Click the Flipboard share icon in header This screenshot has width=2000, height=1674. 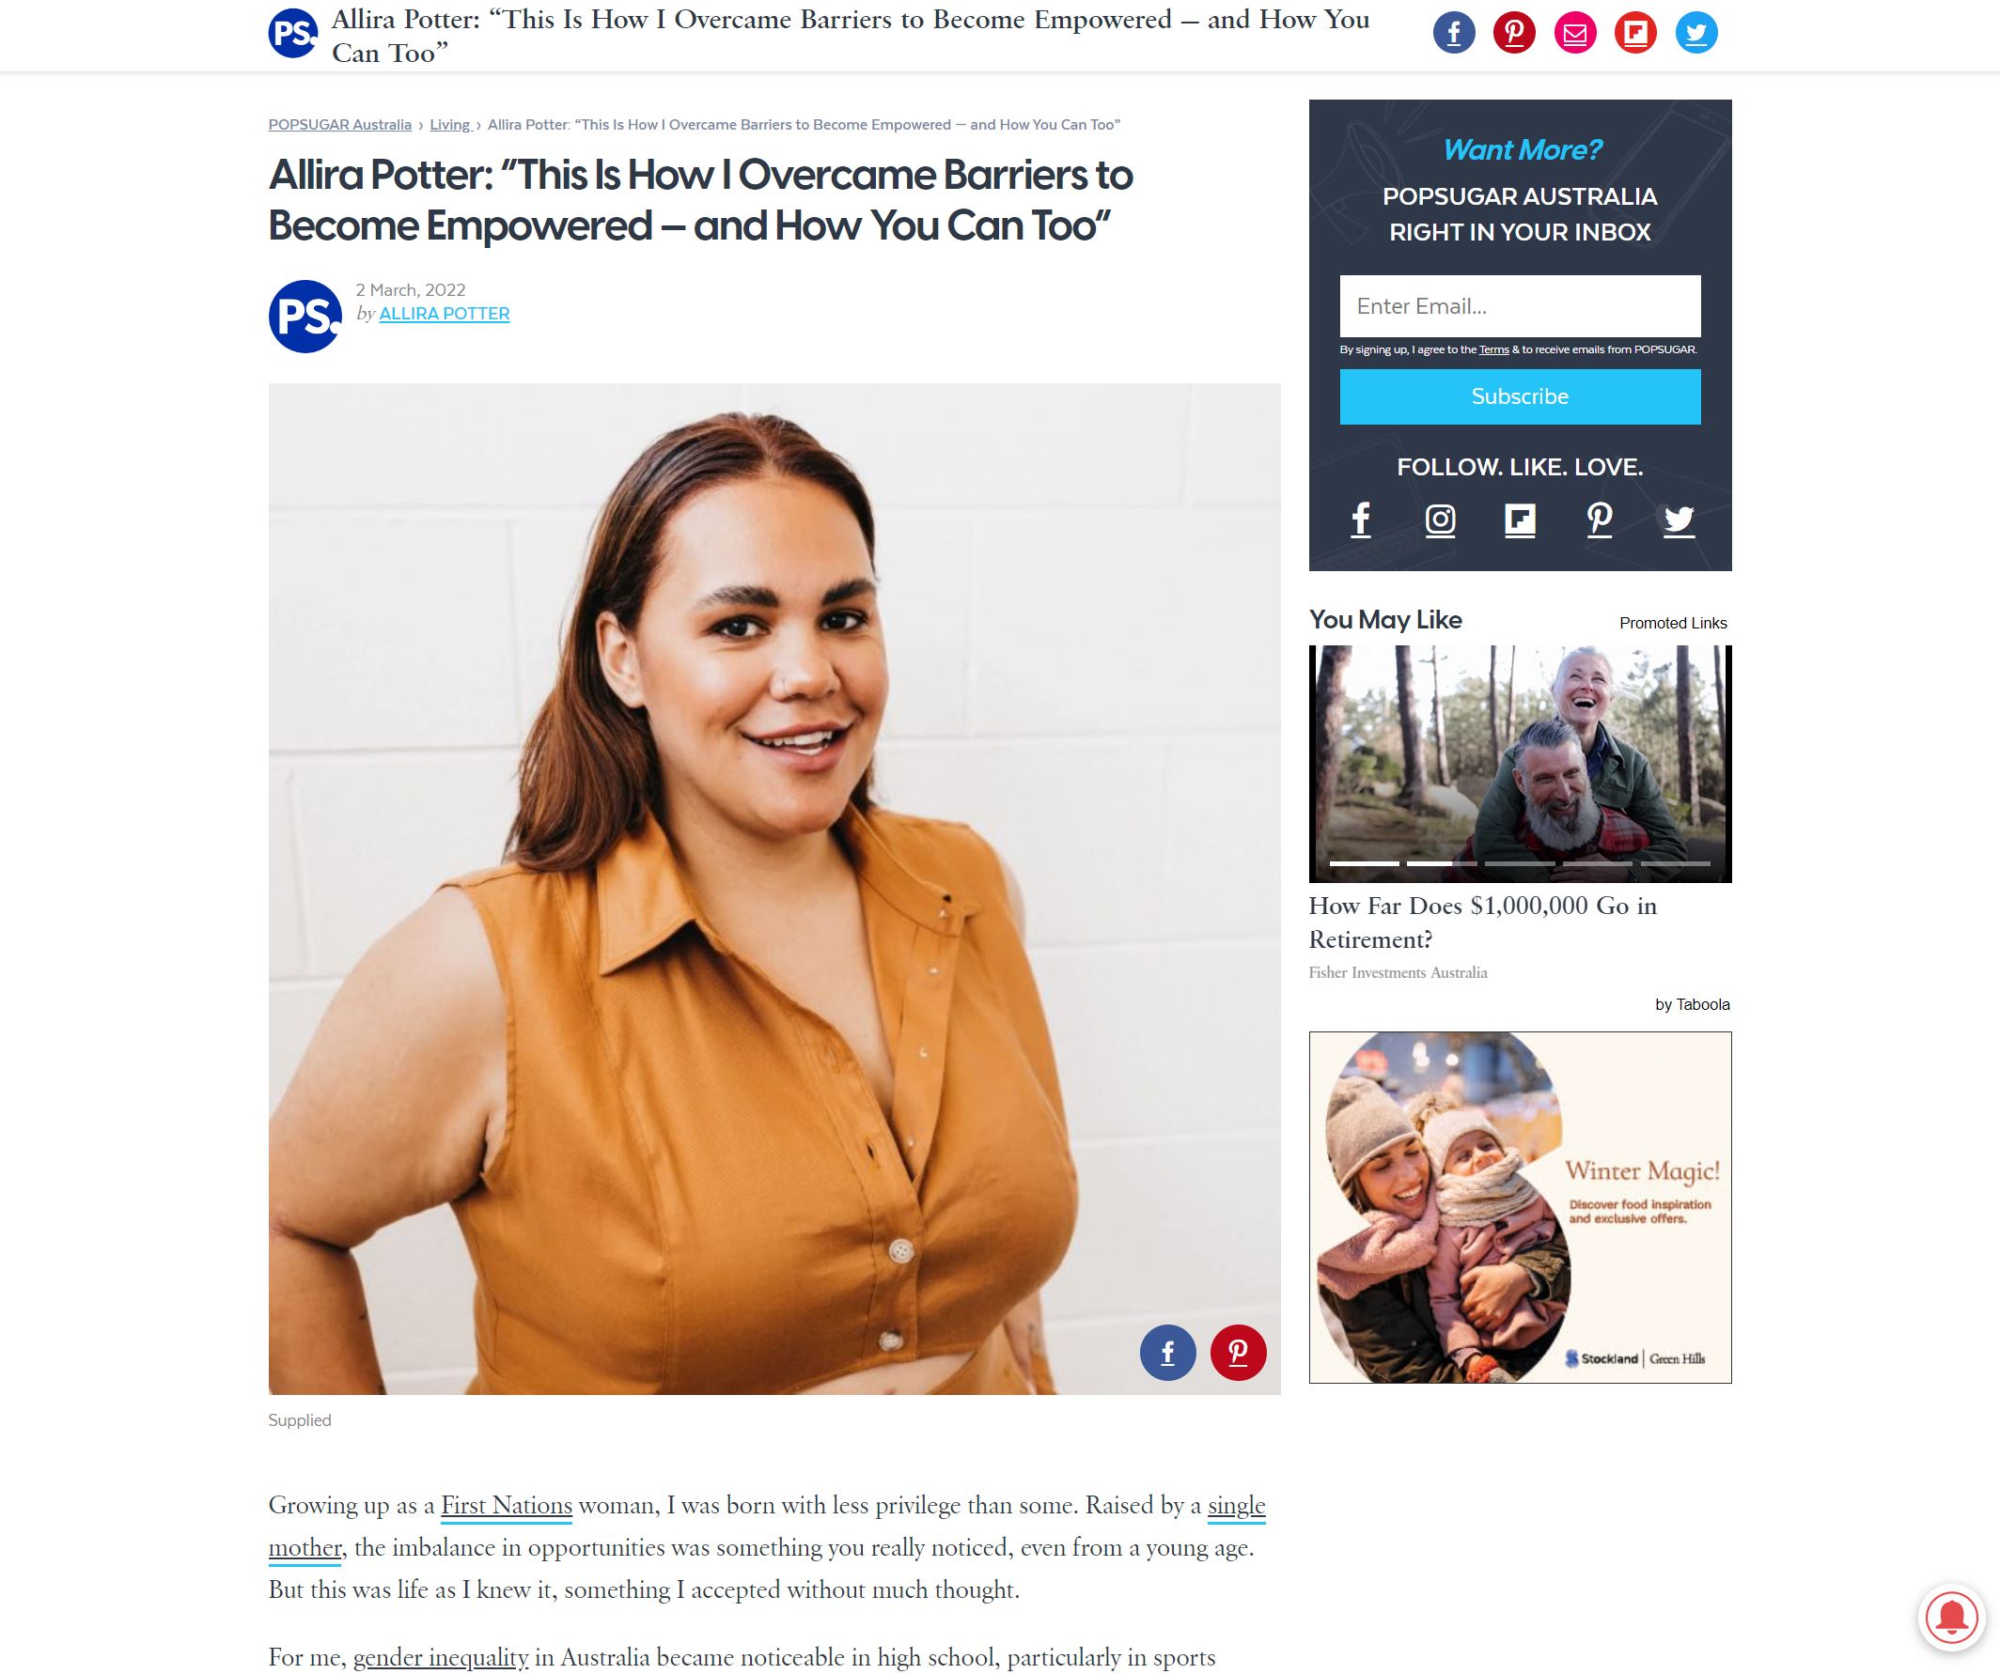click(x=1635, y=33)
